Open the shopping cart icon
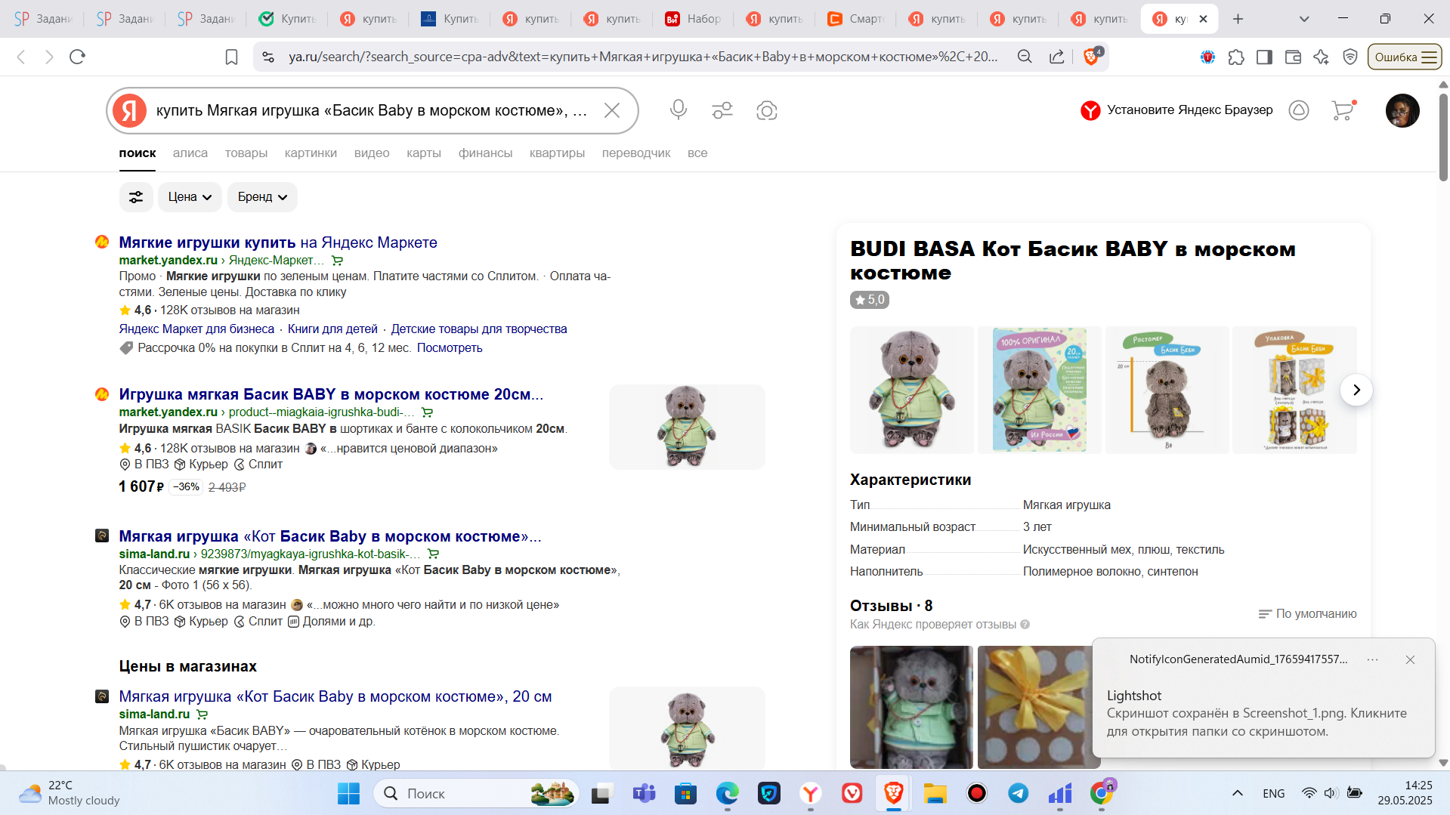The height and width of the screenshot is (815, 1450). [1343, 110]
